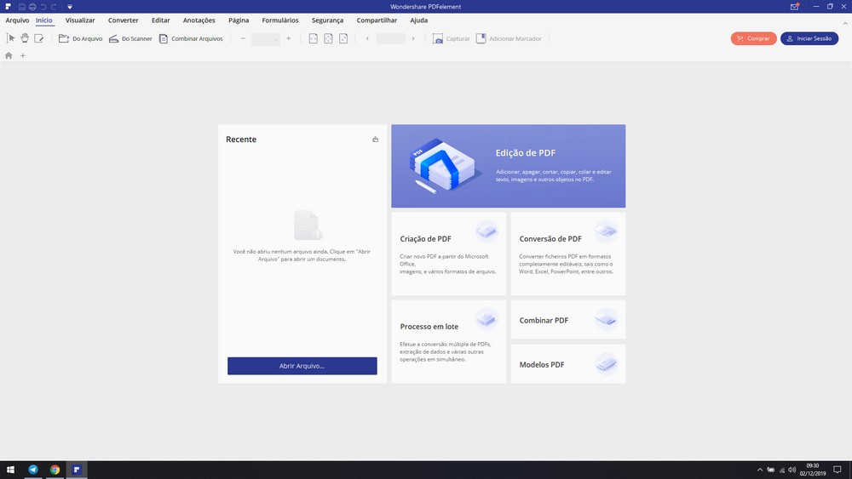Click the print icon in title bar
This screenshot has width=852, height=479.
point(32,7)
